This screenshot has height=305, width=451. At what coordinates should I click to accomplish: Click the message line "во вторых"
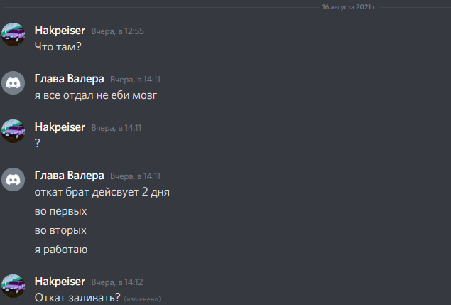coord(60,230)
